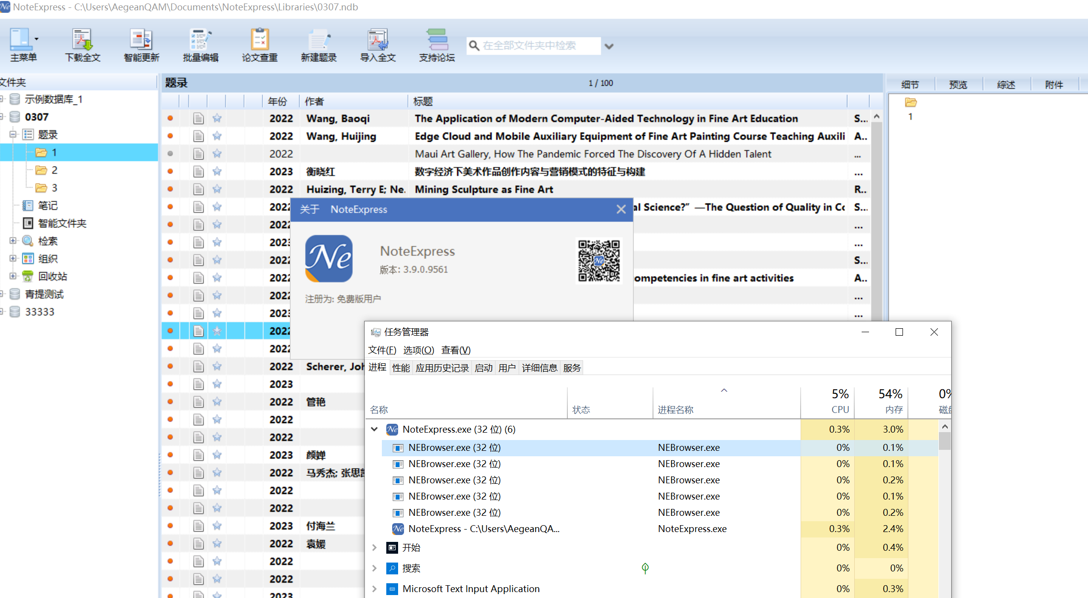
Task: Toggle the star flag for Wang, Huijing record
Action: pos(217,136)
